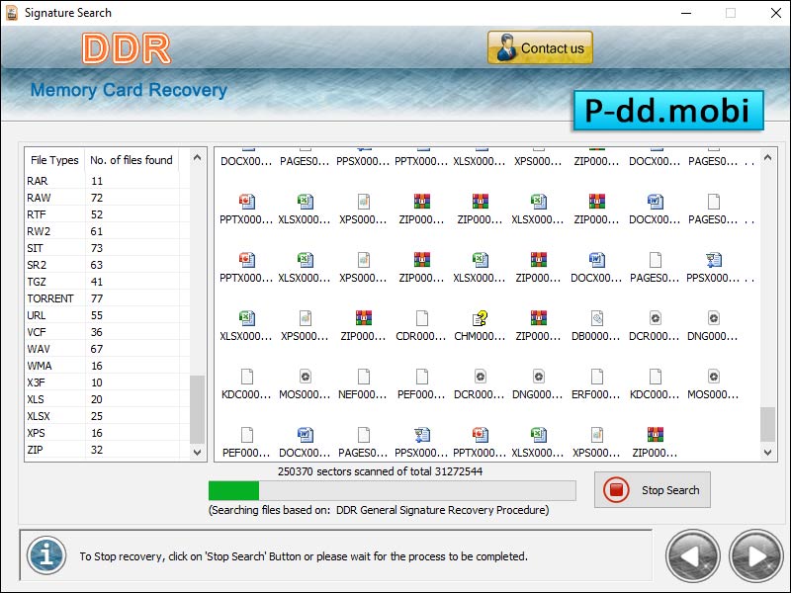Image resolution: width=791 pixels, height=593 pixels.
Task: Click the file grid scroll-down arrow
Action: point(768,452)
